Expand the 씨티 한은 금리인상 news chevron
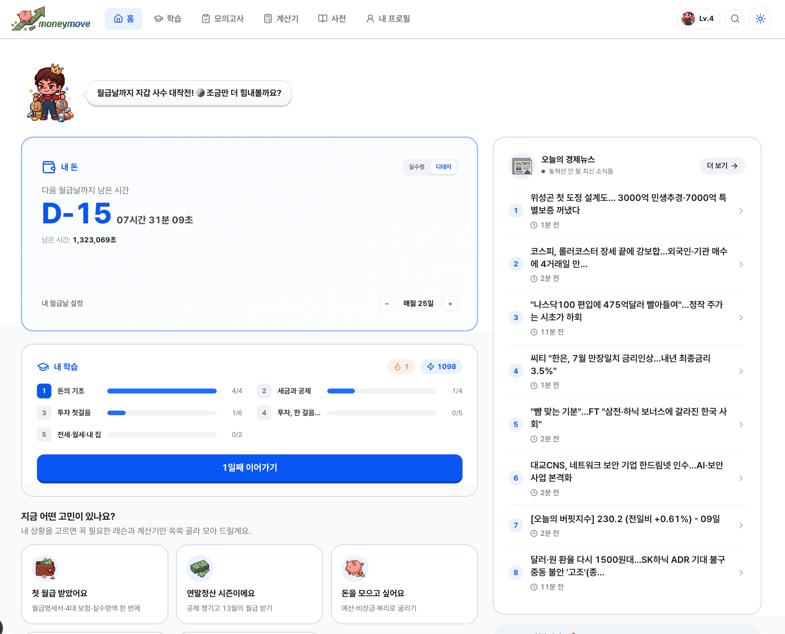The width and height of the screenshot is (785, 634). [x=741, y=371]
